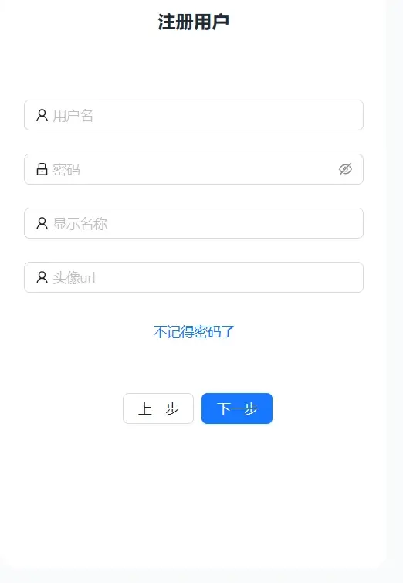This screenshot has height=583, width=403.
Task: Click the person icon beside 头像url
Action: click(42, 277)
